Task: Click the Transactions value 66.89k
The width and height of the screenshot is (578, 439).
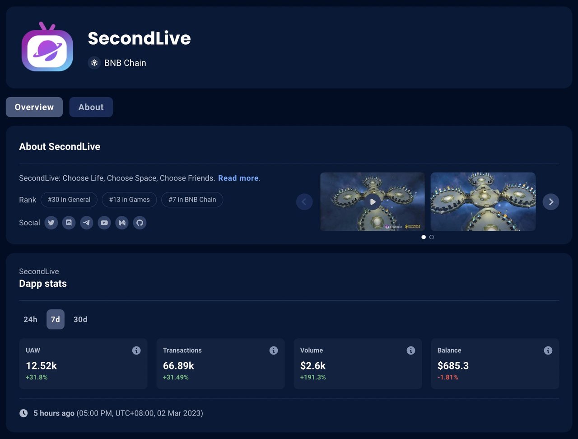Action: (179, 365)
